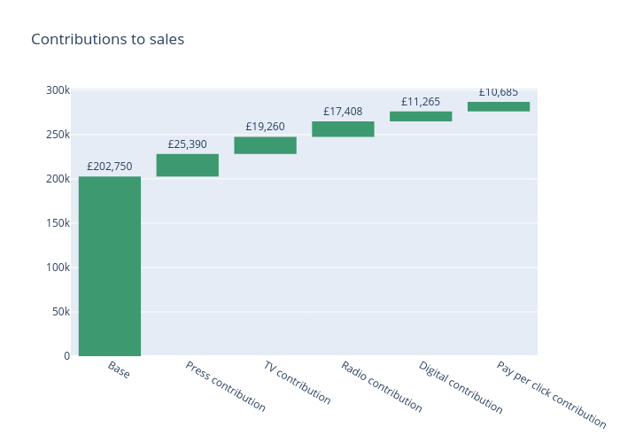Click the TV contribution bar
The image size is (620, 443).
tap(265, 145)
